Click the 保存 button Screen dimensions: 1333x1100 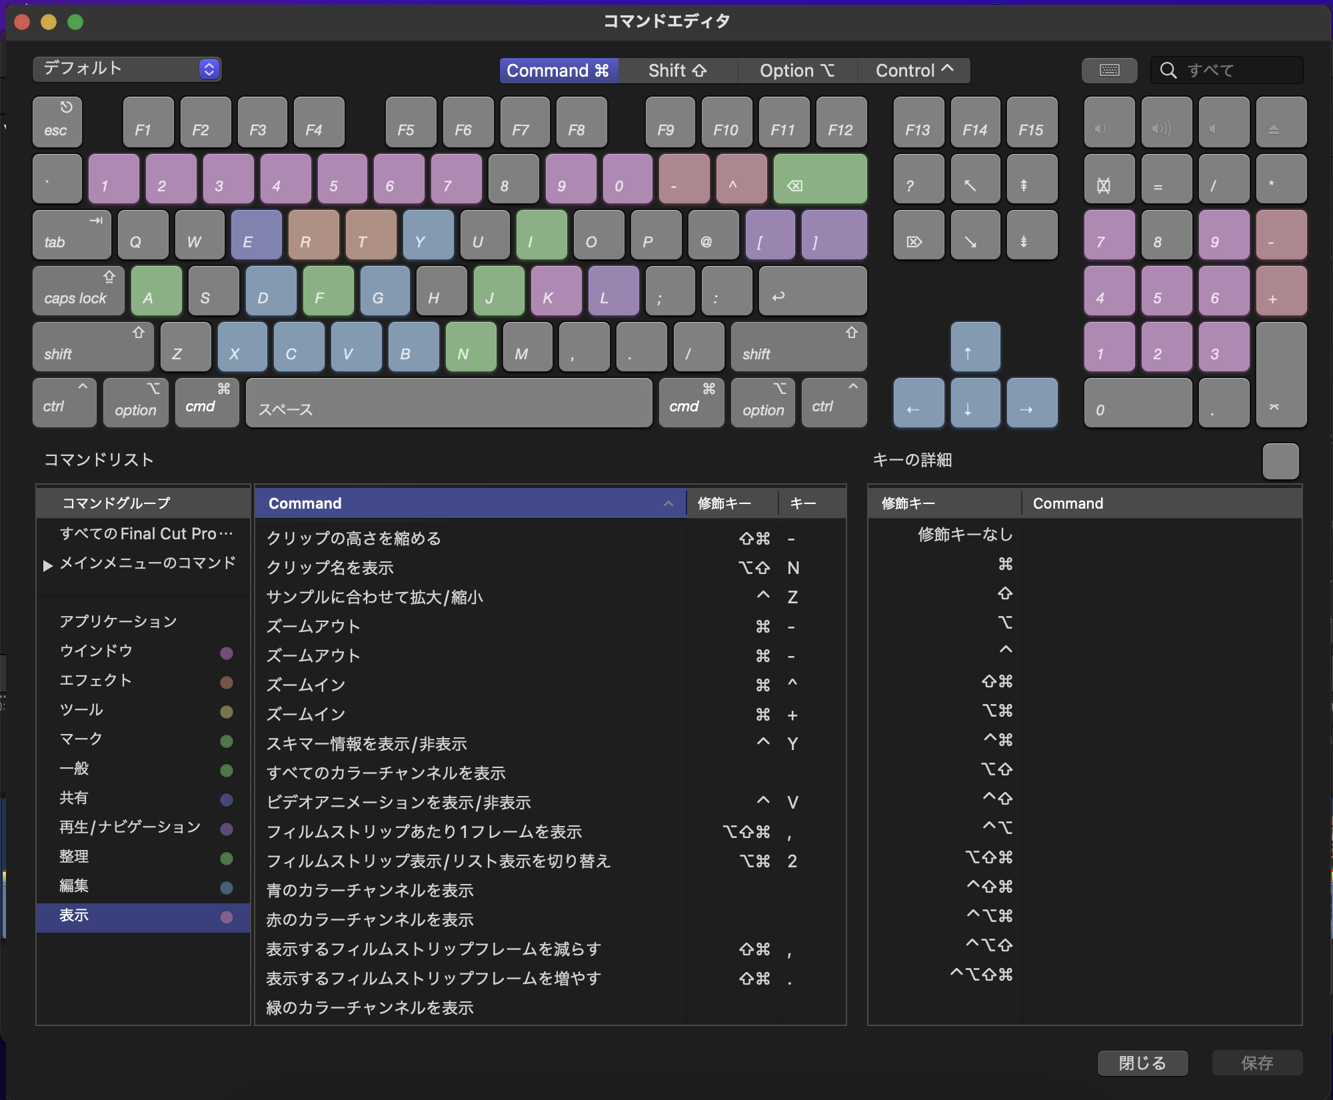click(1256, 1063)
